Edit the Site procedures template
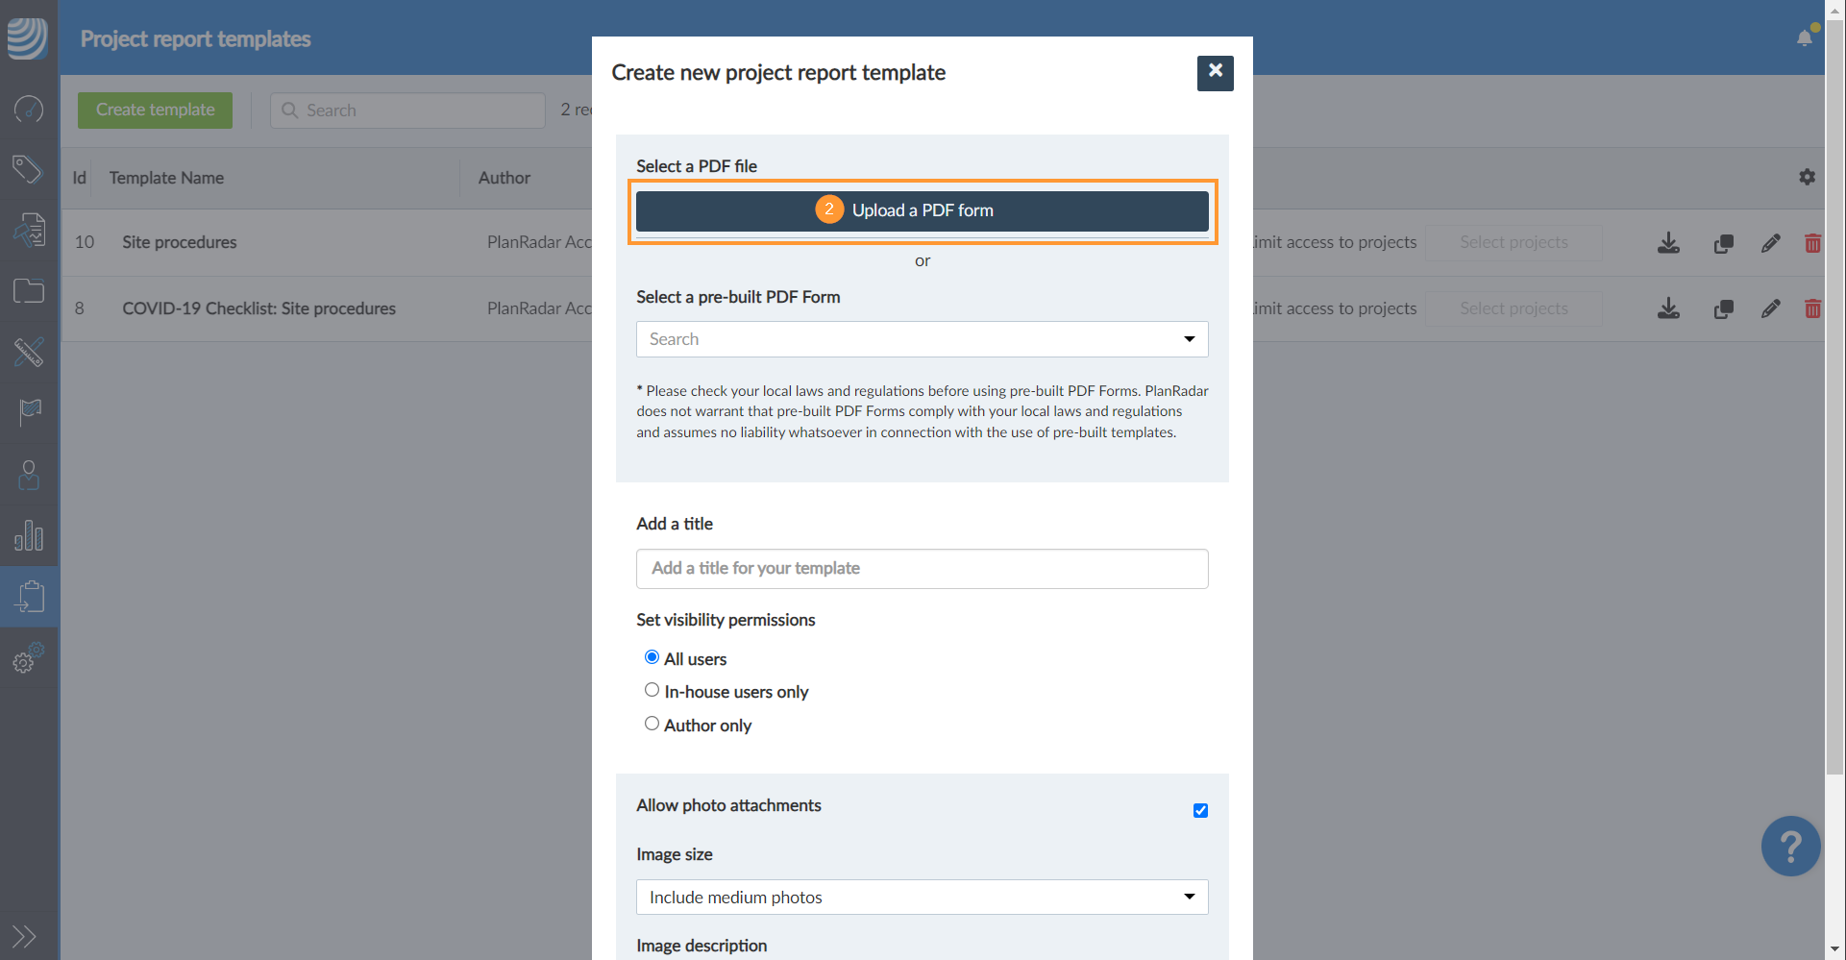 1770,243
